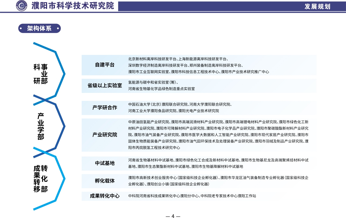Click 深圳数字经济制造离岸科技研发平台 text
This screenshot has width=346, height=218.
[x=158, y=65]
